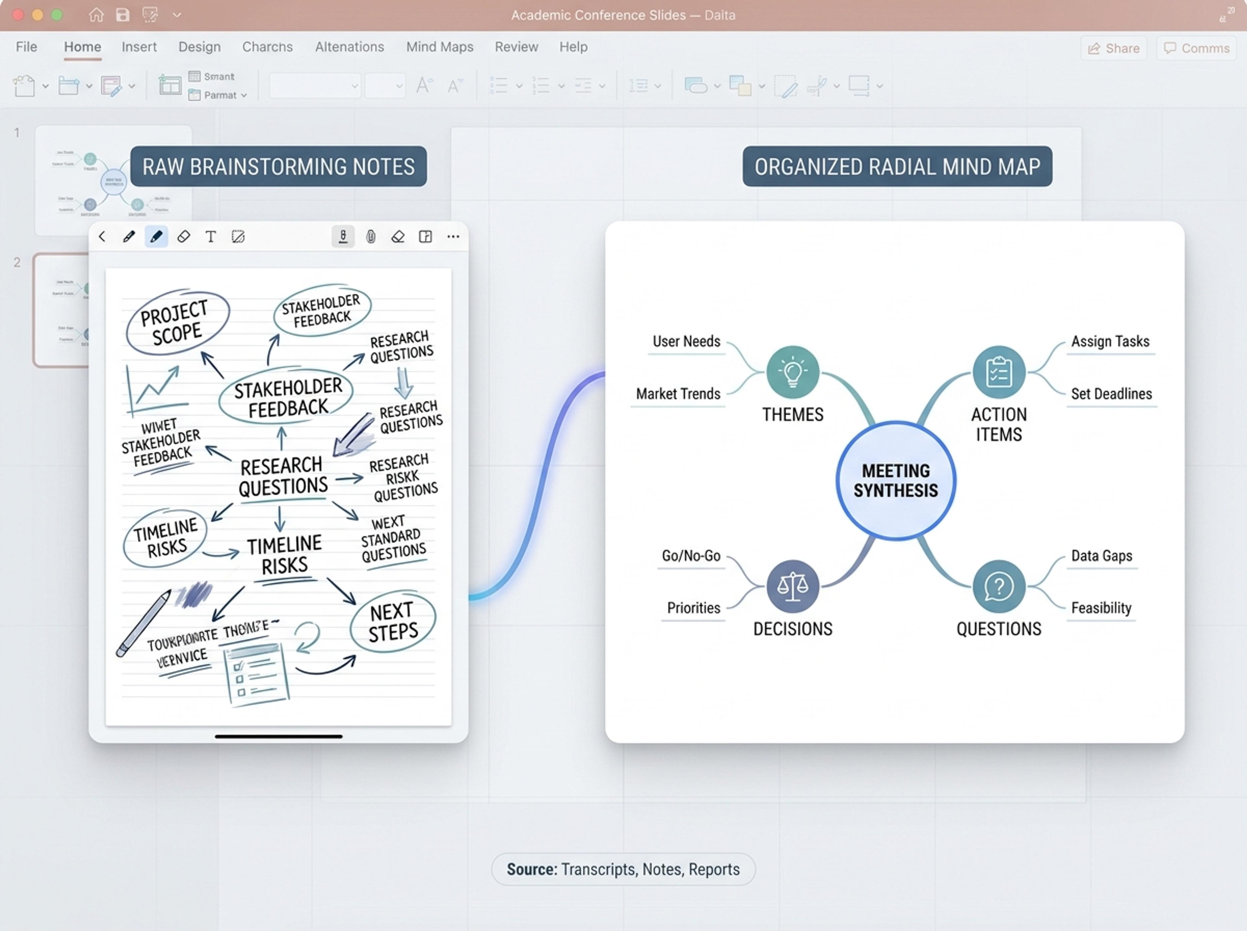Open the File menu

[x=27, y=47]
